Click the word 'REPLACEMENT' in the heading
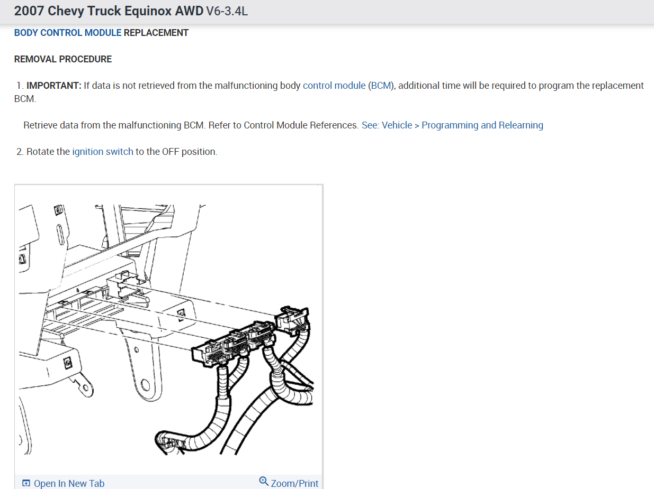The image size is (654, 489). coord(156,33)
